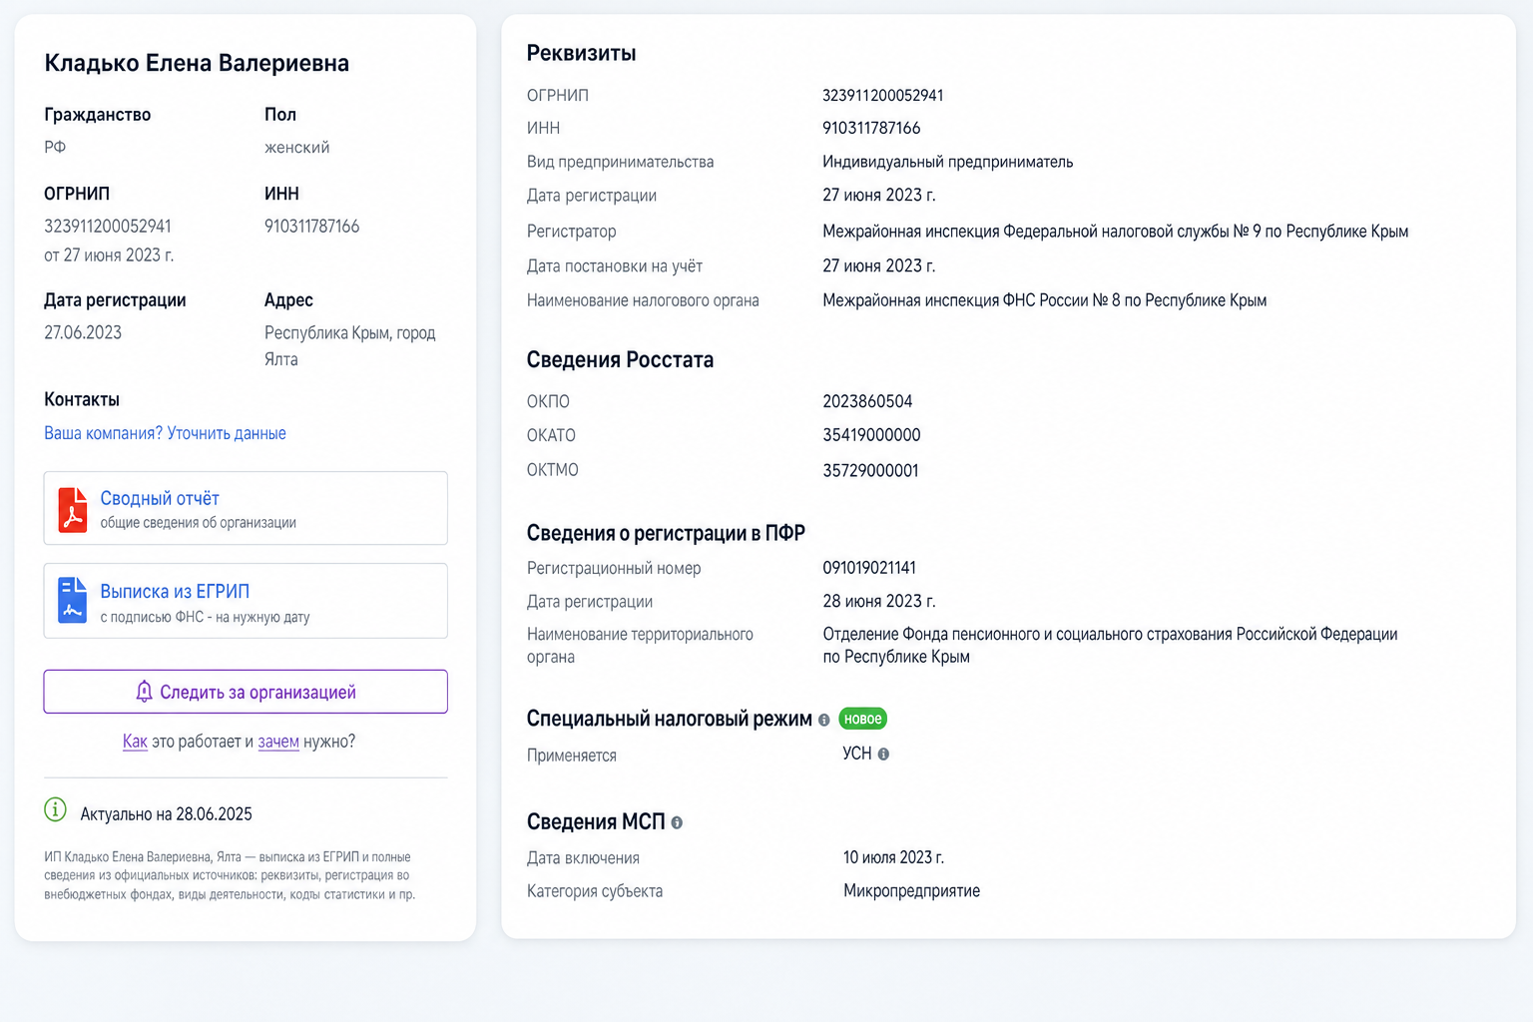Click the зачем link
Screen dimensions: 1533x1022
click(x=278, y=742)
